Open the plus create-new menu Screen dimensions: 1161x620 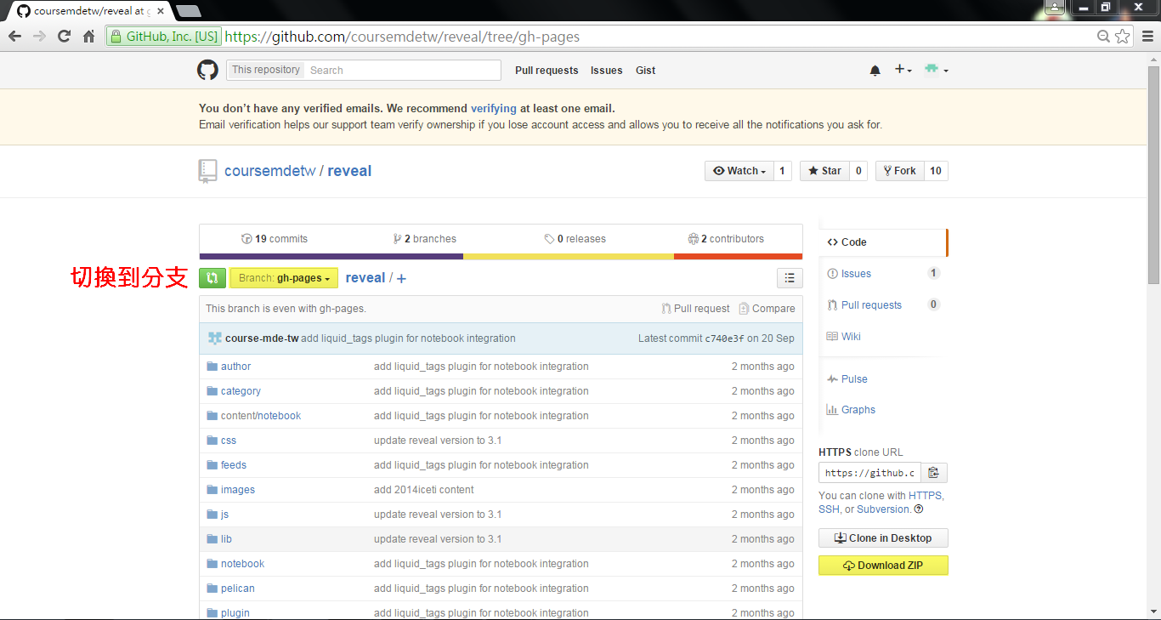(903, 70)
